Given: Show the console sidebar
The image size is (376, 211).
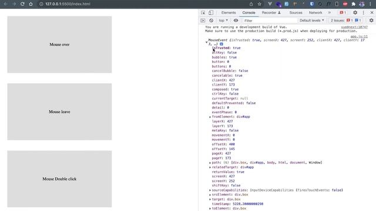Looking at the screenshot, I should (203, 21).
